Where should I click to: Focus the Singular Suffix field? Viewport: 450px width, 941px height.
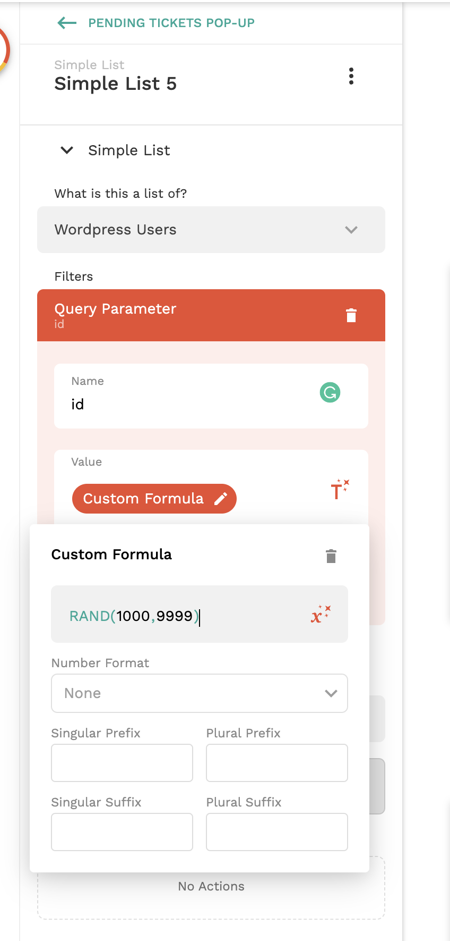[x=122, y=832]
